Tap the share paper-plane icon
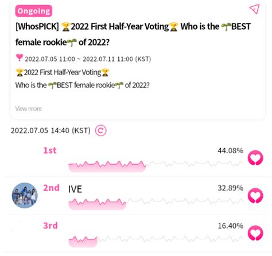This screenshot has width=272, height=256. (255, 9)
